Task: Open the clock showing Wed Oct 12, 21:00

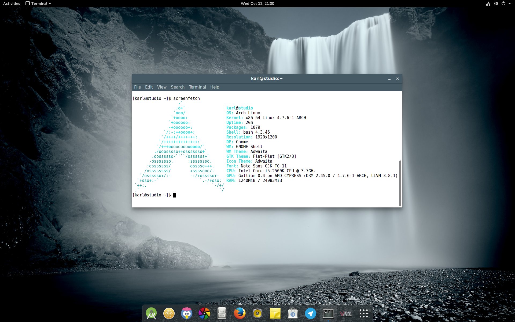Action: point(257,3)
